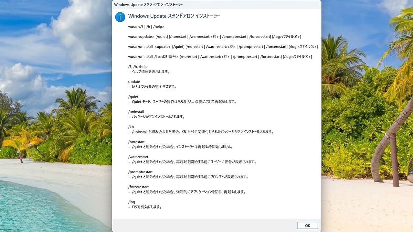The height and width of the screenshot is (232, 413).
Task: Click 'インストーラーは再起動を開始しません' description
Action: pos(180,147)
